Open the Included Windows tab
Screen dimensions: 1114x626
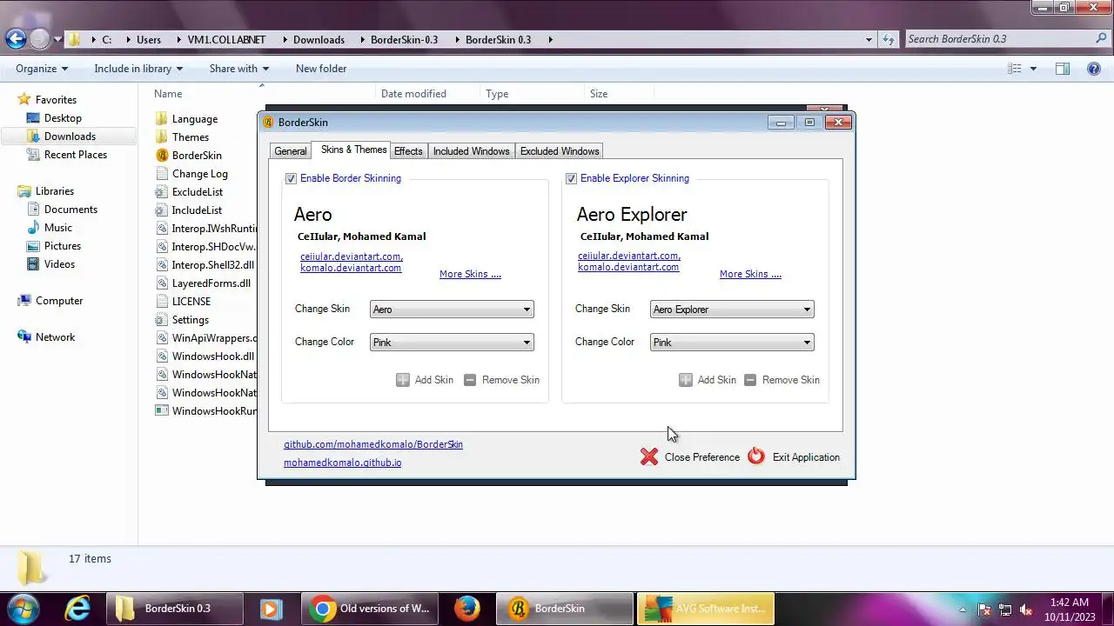(472, 151)
